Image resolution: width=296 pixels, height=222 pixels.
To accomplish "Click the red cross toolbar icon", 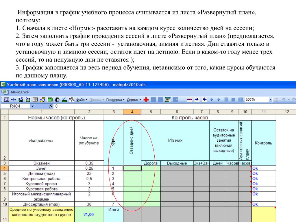I will point(146,99).
